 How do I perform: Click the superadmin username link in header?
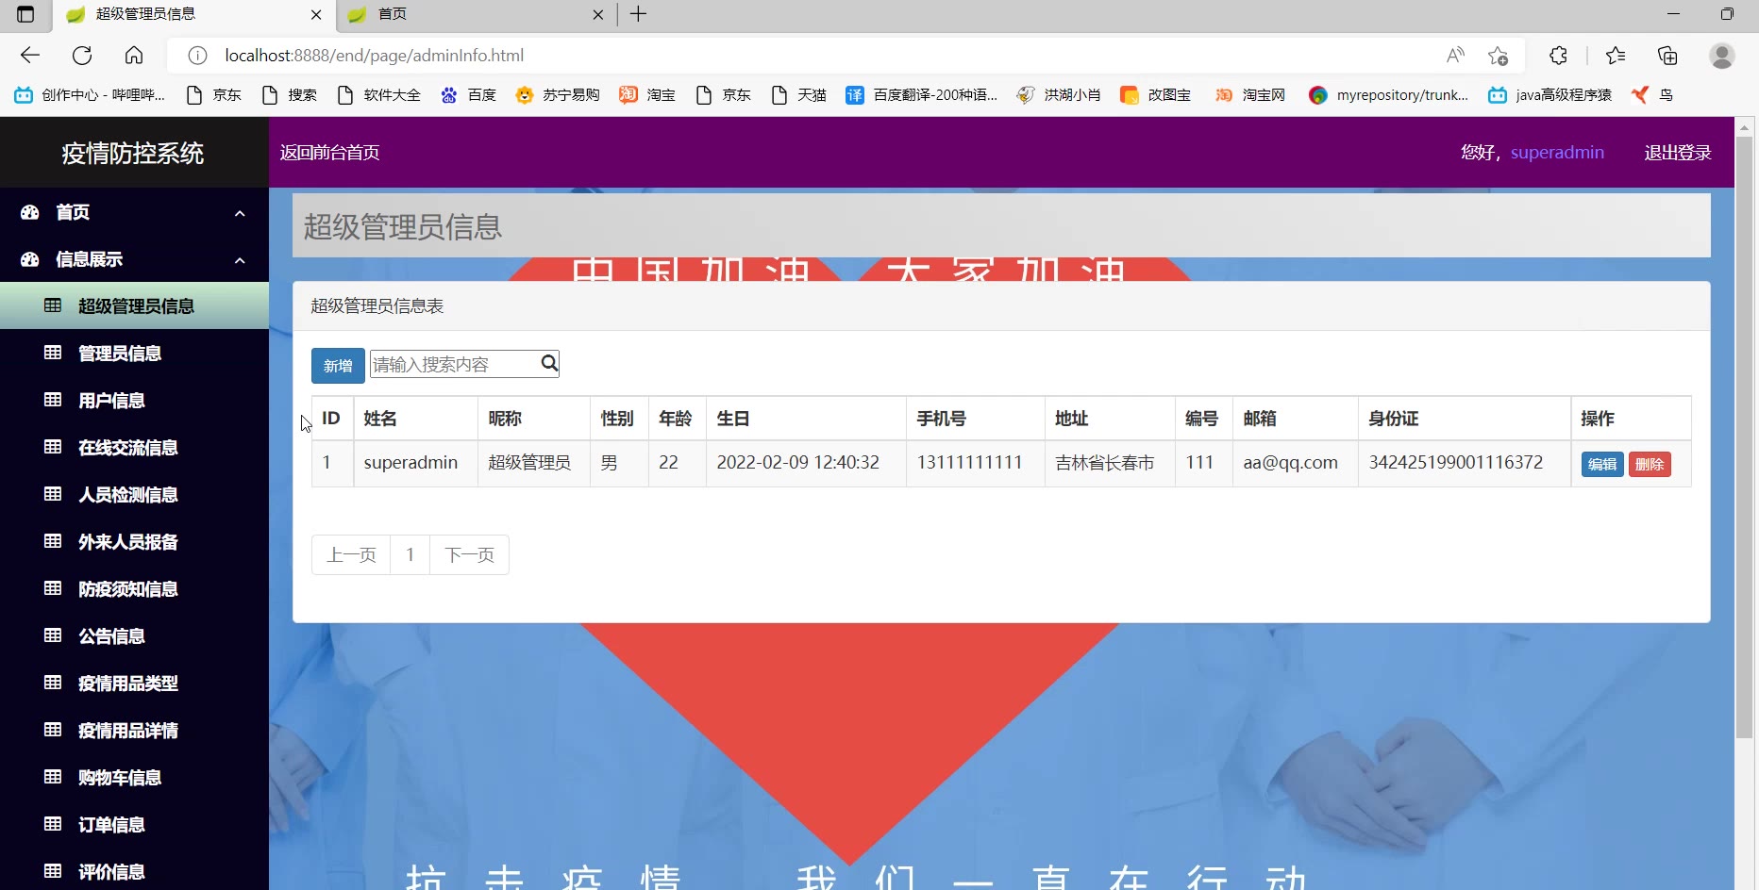click(1557, 153)
